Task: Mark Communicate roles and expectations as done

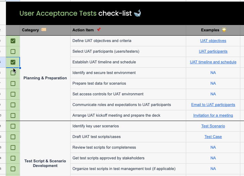Action: click(x=13, y=105)
